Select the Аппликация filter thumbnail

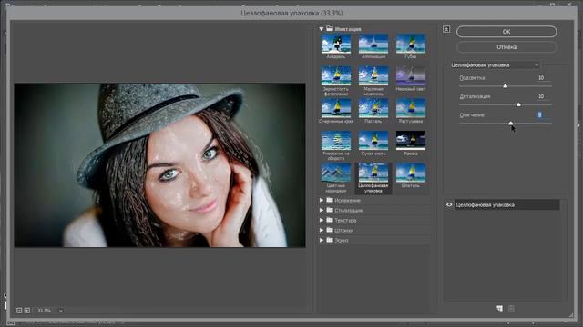[x=373, y=44]
